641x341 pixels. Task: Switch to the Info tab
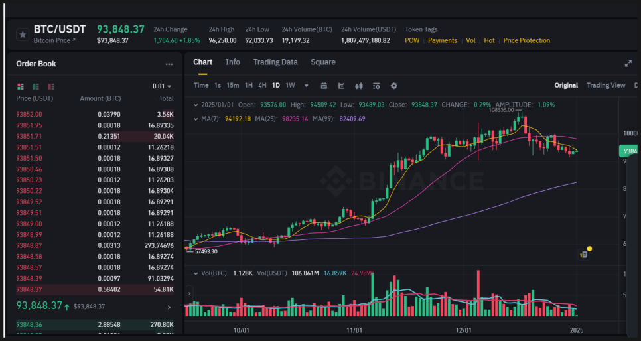pos(233,62)
